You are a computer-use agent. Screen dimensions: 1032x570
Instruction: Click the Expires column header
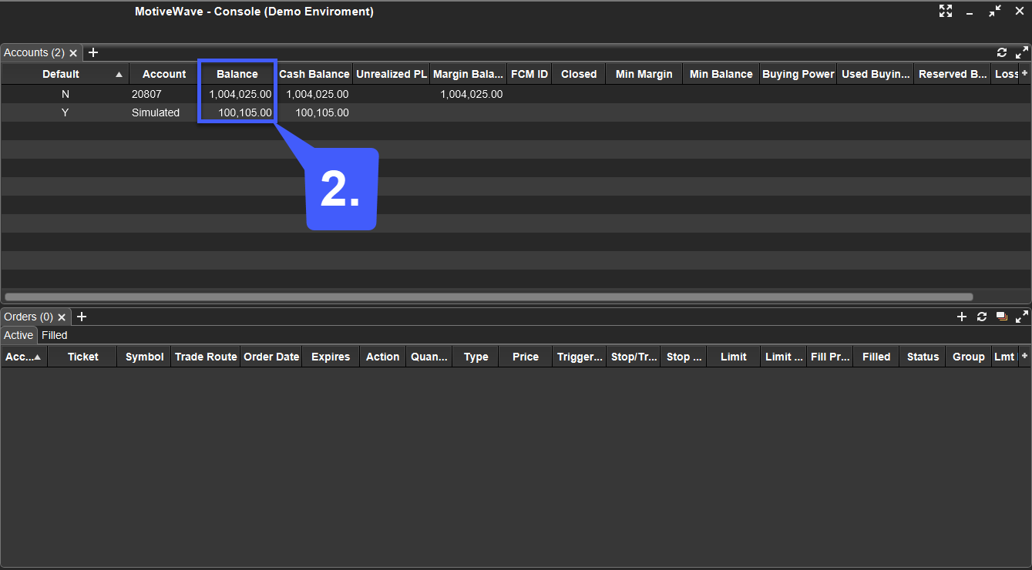[331, 357]
